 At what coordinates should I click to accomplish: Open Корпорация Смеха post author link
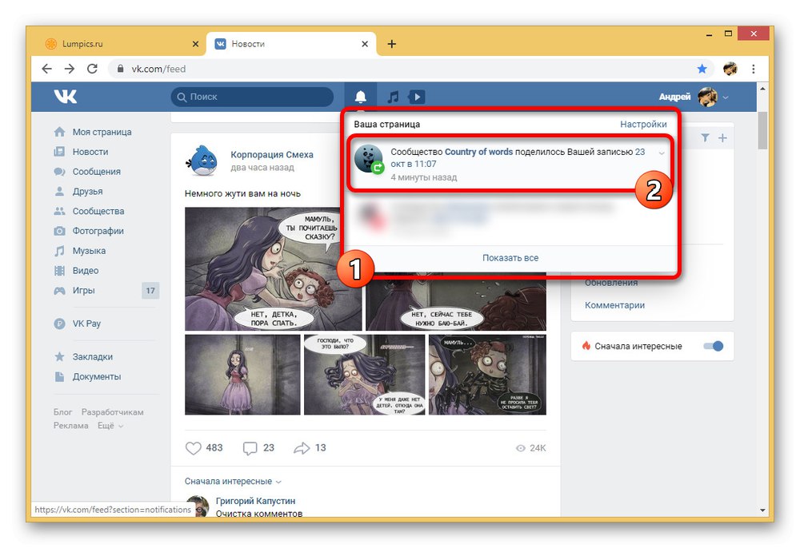tap(272, 155)
